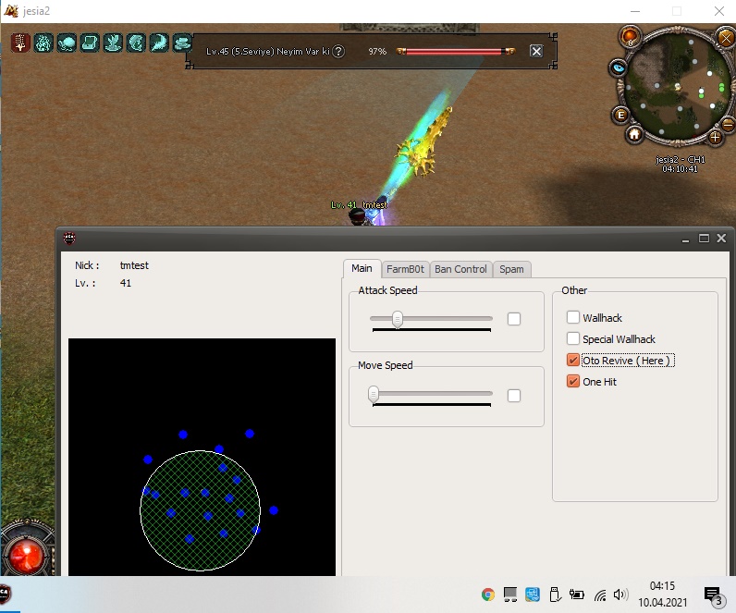Close the target info bar
Viewport: 736px width, 613px height.
tap(536, 51)
